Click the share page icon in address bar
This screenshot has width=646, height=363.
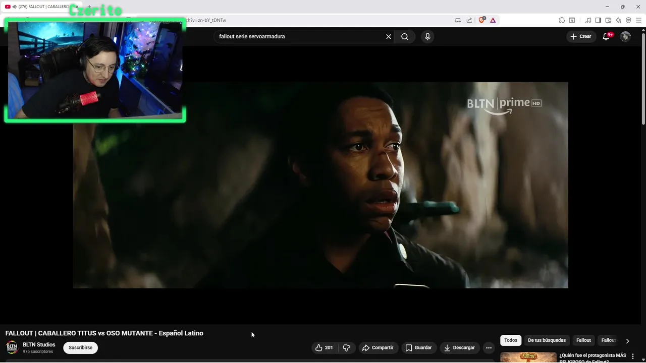click(x=469, y=20)
